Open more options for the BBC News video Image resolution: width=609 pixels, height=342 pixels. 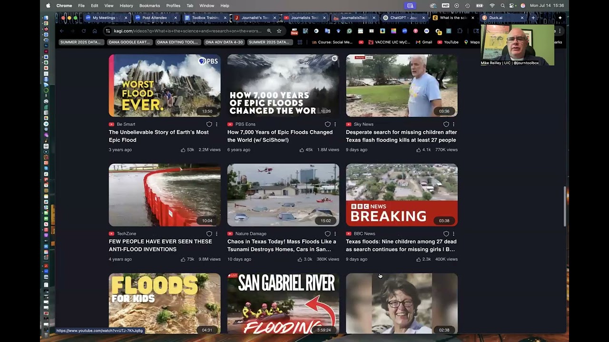(x=453, y=234)
